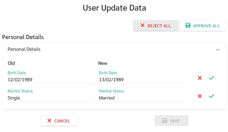Reject the Birth Date change red X
The image size is (228, 132).
200,78
